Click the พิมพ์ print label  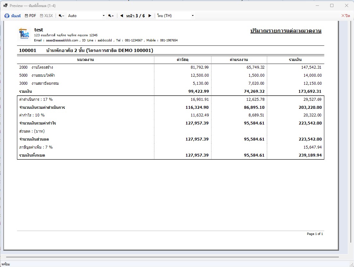[16, 16]
